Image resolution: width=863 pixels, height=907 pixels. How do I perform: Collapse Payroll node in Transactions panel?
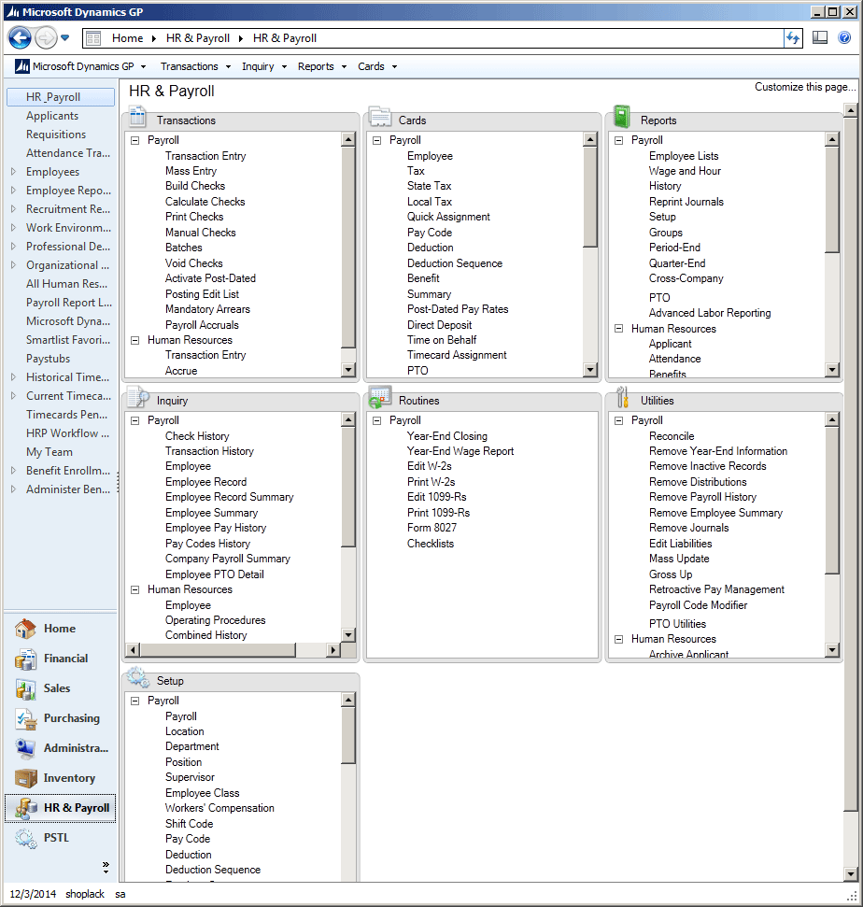pos(135,140)
